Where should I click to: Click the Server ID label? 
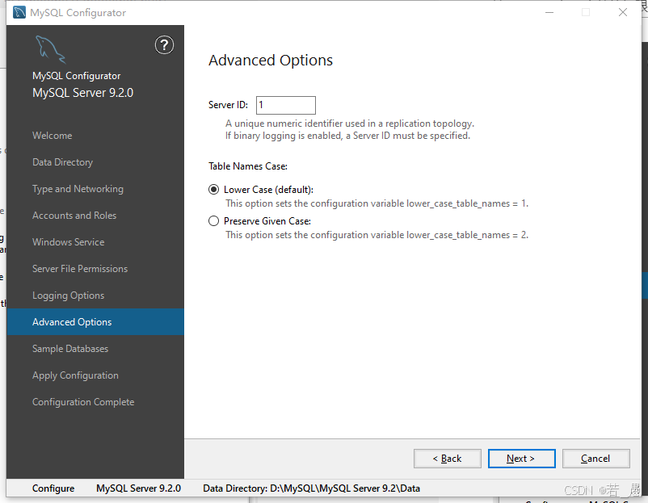pos(228,105)
